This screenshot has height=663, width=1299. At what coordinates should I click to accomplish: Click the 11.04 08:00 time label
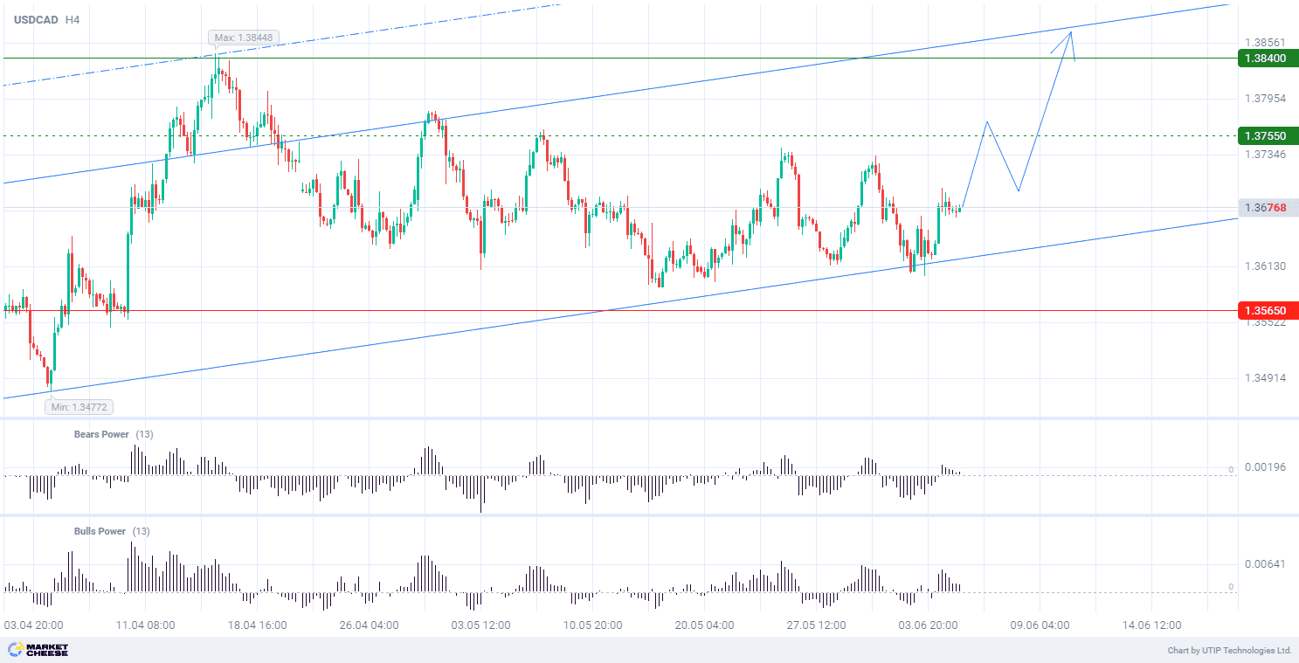tap(146, 625)
